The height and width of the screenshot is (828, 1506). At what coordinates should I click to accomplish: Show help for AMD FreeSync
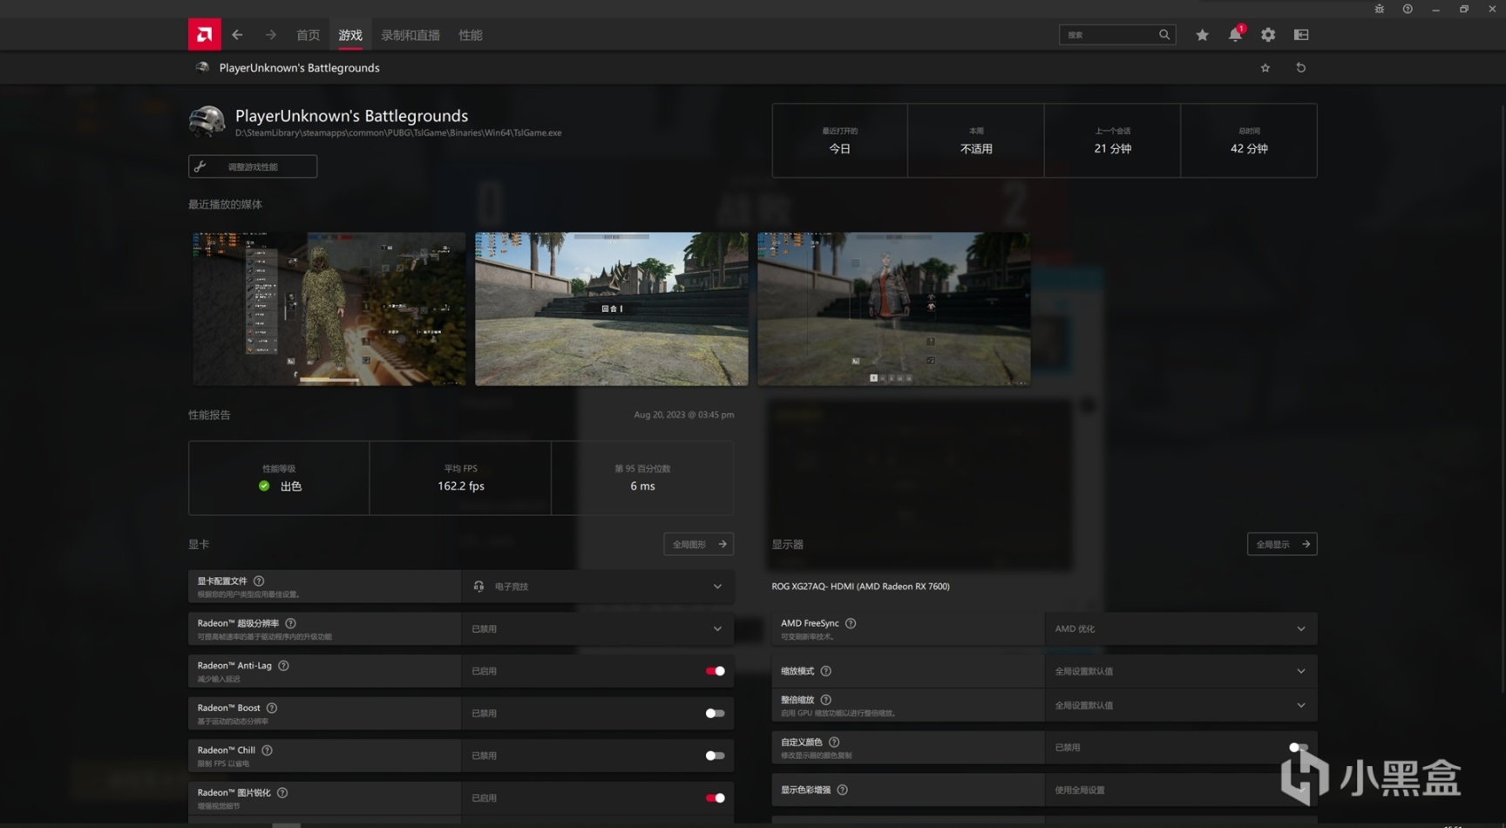click(x=851, y=623)
